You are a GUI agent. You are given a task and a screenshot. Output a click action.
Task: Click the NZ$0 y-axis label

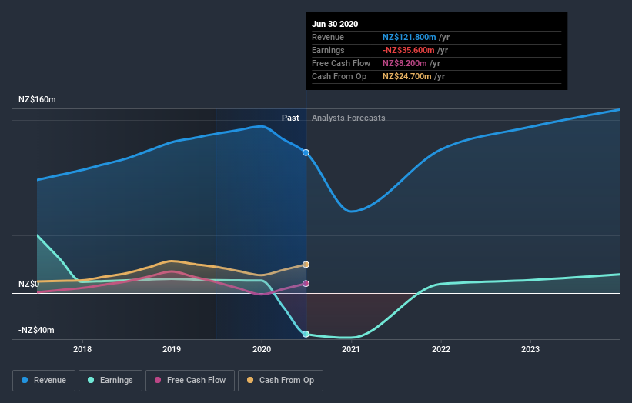click(29, 285)
